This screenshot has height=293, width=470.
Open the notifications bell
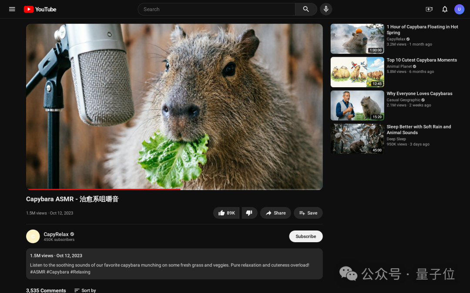[x=444, y=9]
